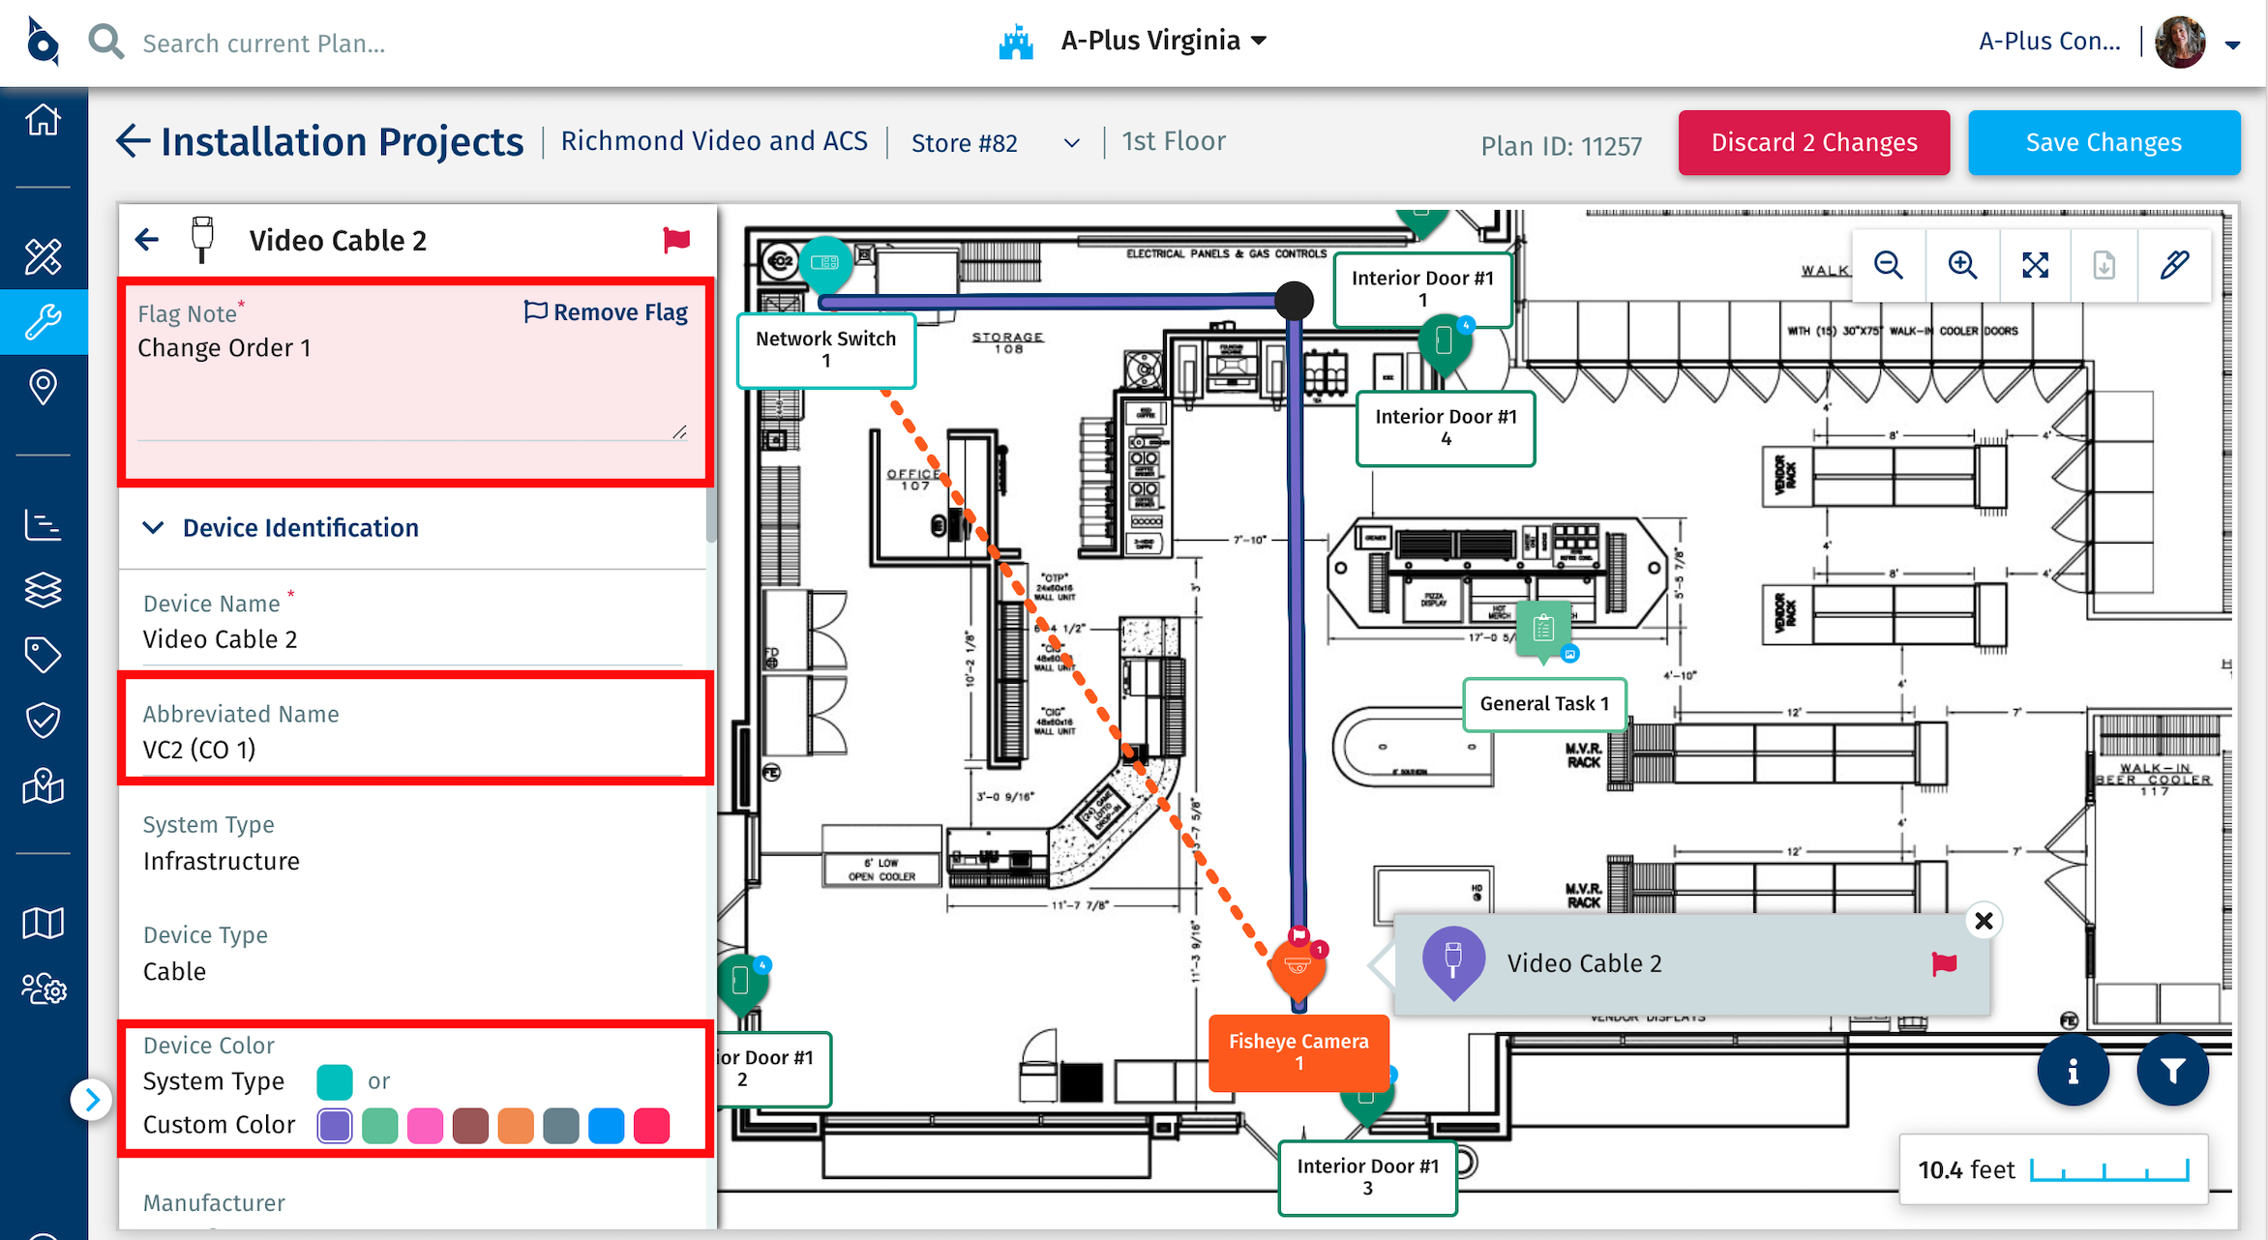
Task: Click the red flag in Video Cable 2 tooltip
Action: click(x=1944, y=963)
